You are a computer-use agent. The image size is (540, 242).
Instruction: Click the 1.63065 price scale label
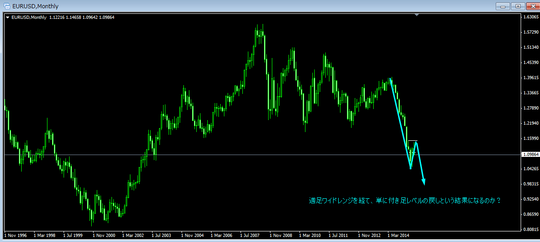pyautogui.click(x=531, y=17)
